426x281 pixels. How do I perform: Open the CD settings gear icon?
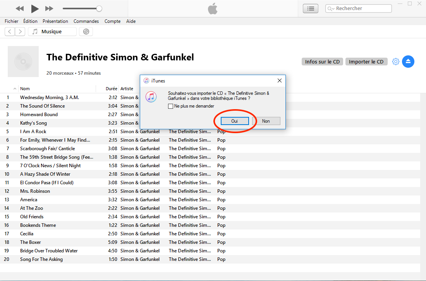tap(395, 62)
